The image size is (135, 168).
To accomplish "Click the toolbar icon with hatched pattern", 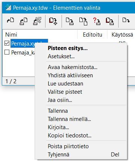I will pyautogui.click(x=37, y=21).
